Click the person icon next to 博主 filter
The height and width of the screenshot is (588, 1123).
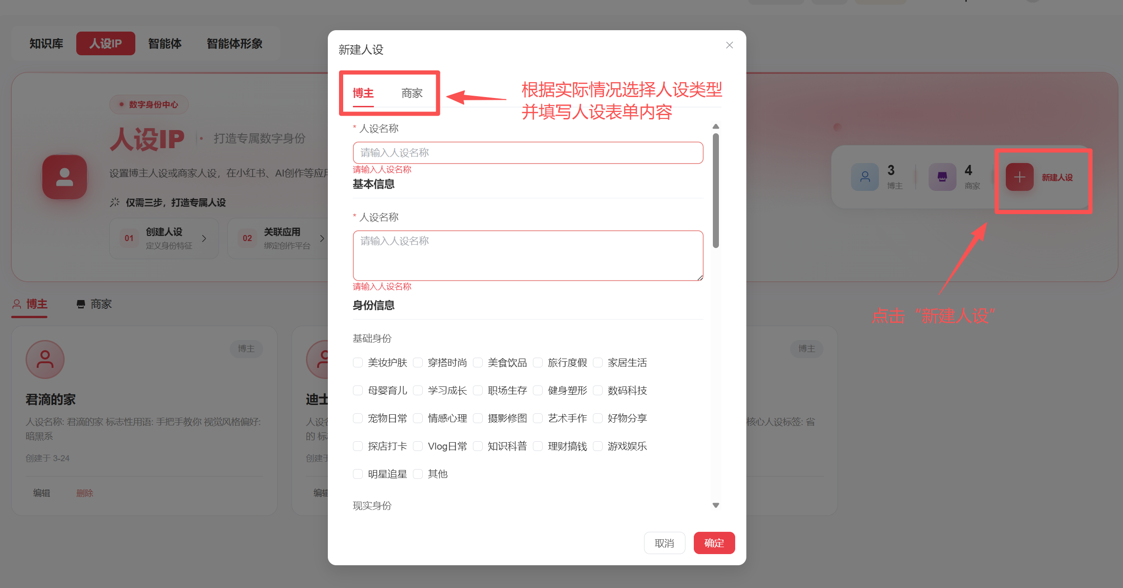[x=17, y=304]
